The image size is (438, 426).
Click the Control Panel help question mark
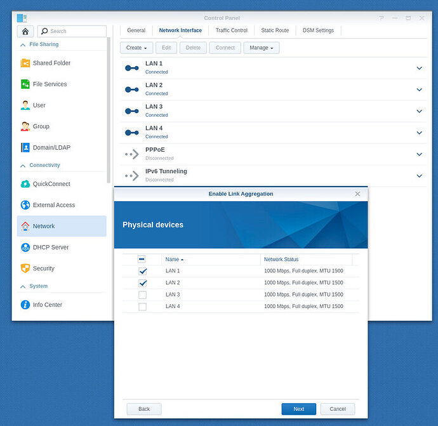pyautogui.click(x=382, y=18)
